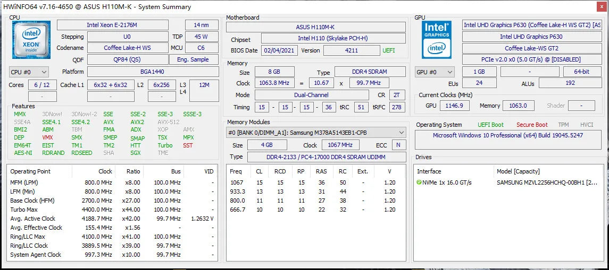Click the System Agent Clock row
Screen dimensions: 609x270
point(112,255)
